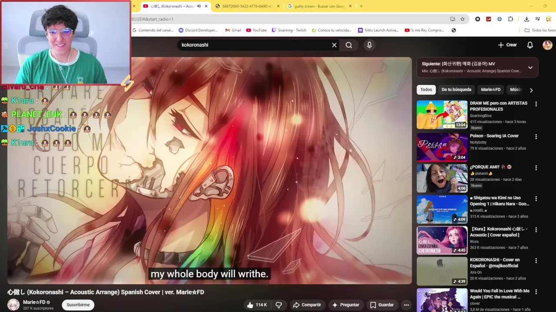Start voice search with the microphone icon
The height and width of the screenshot is (312, 556).
pyautogui.click(x=369, y=45)
